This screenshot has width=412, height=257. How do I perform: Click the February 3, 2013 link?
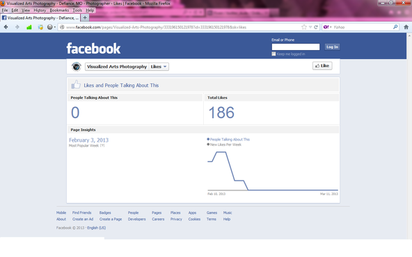point(88,140)
